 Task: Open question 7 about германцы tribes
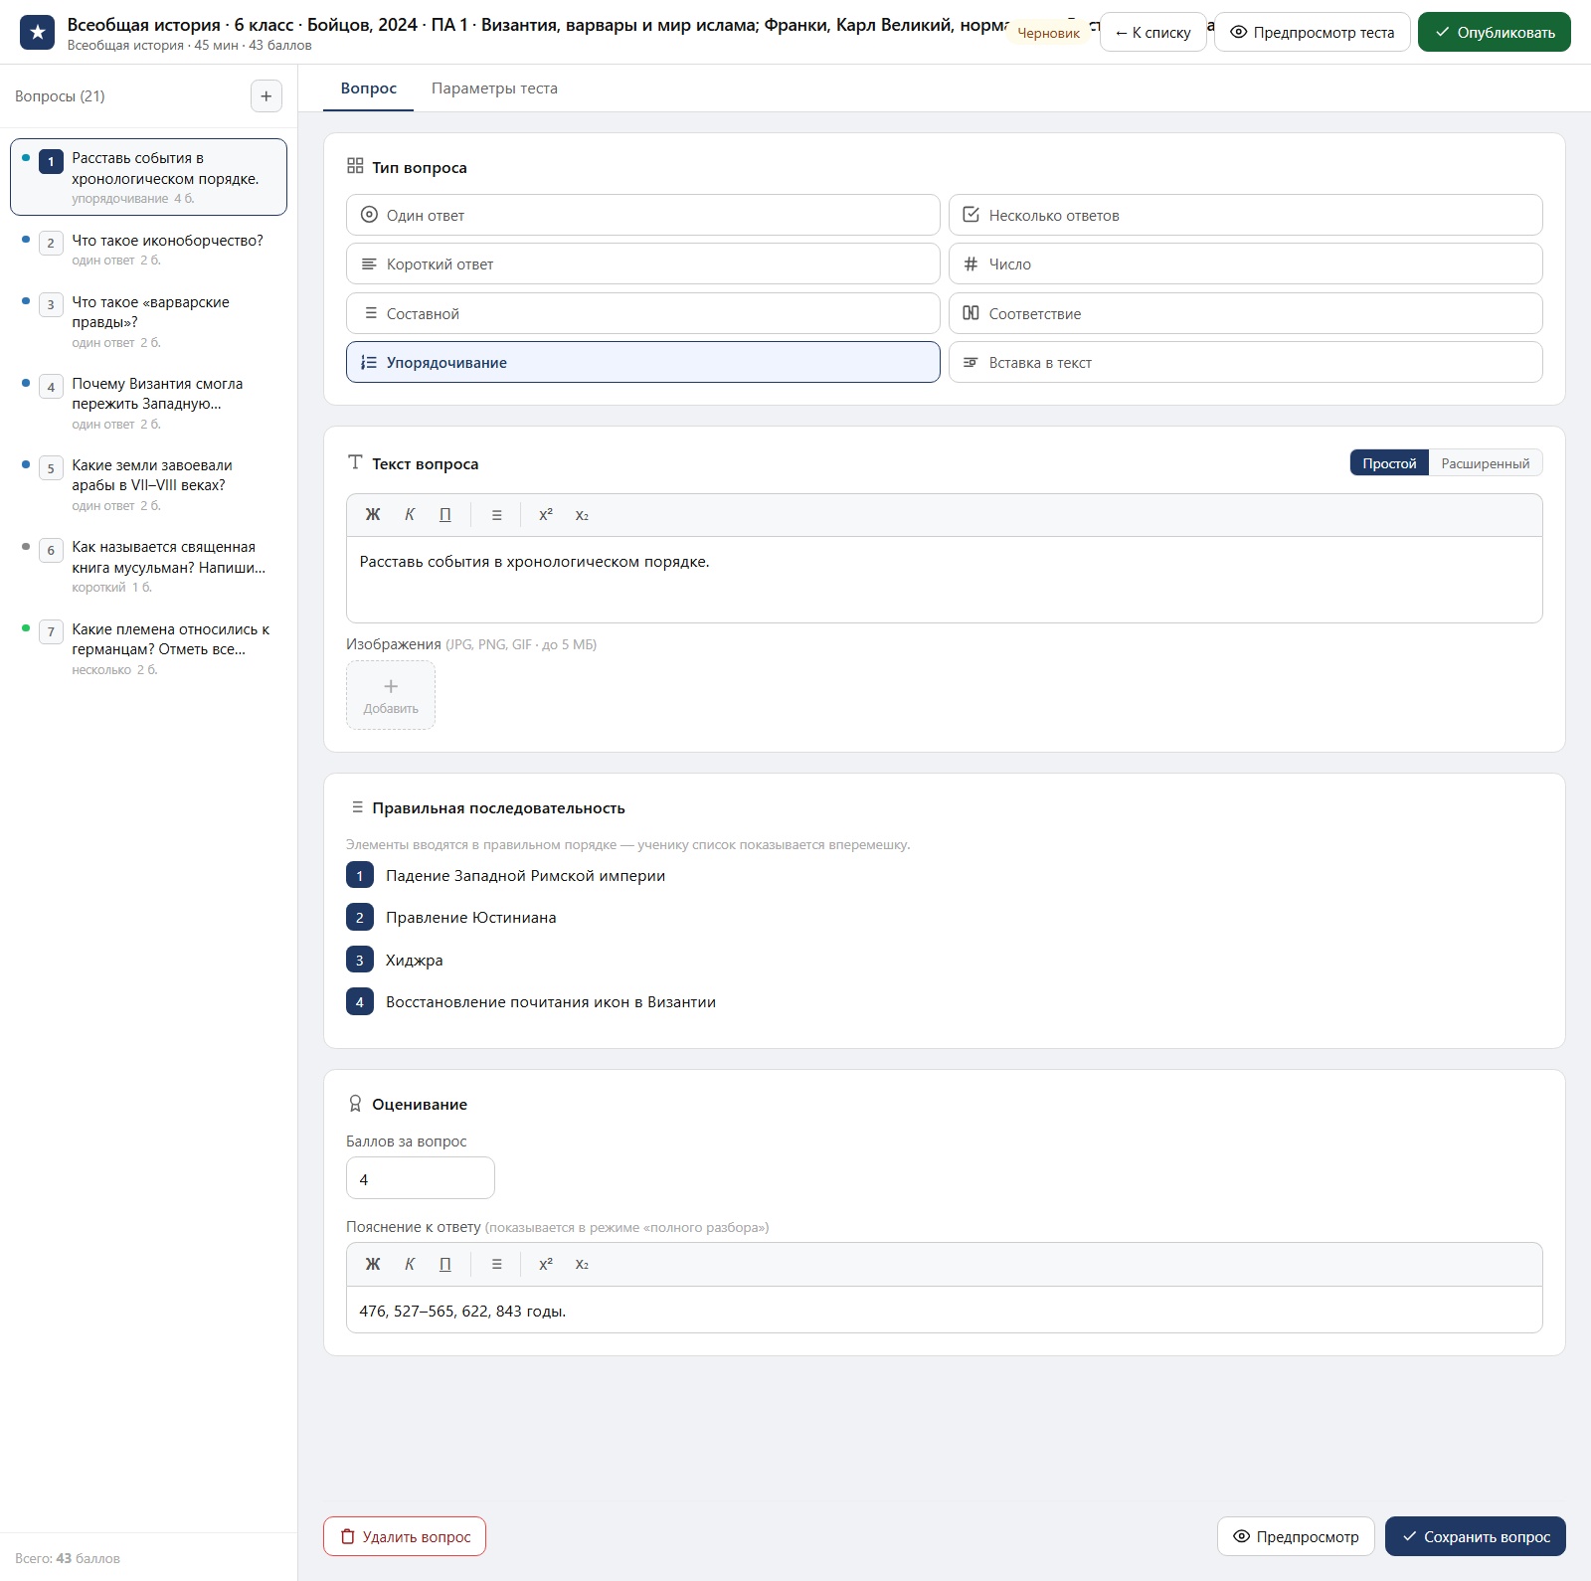click(149, 647)
